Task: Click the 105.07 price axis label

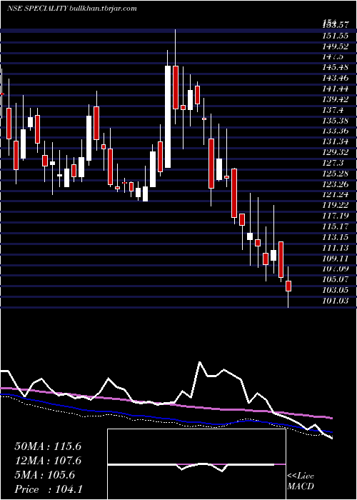Action: [x=335, y=279]
